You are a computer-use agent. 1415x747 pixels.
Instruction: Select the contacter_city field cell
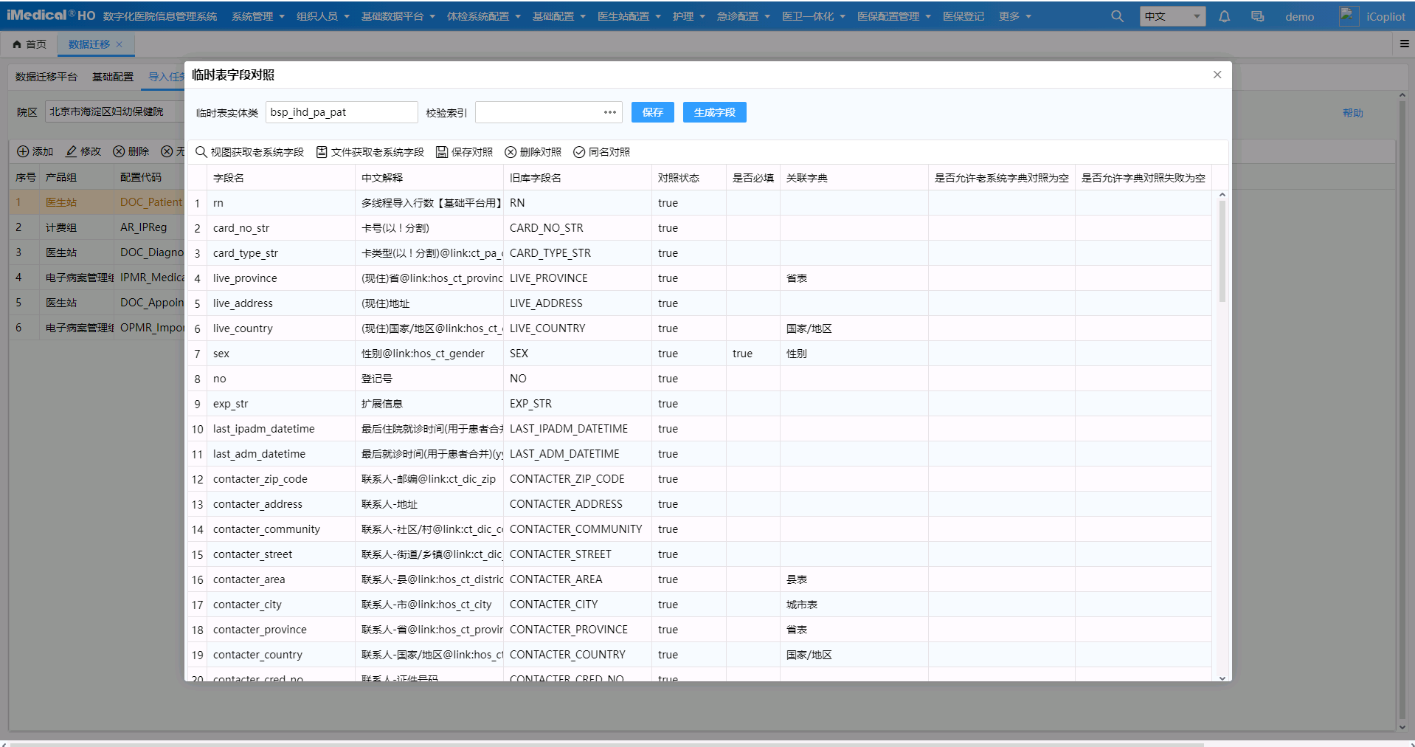point(281,605)
